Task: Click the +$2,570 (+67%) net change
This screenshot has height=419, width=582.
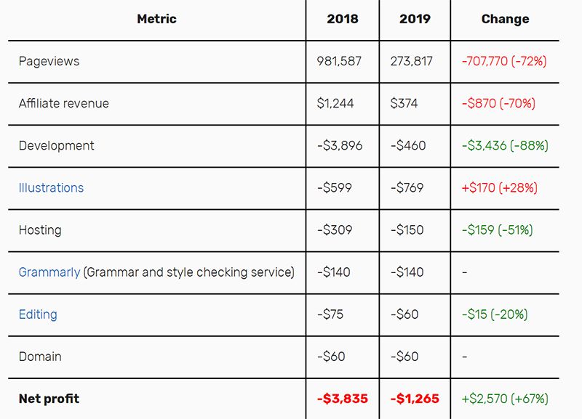Action: [x=505, y=399]
